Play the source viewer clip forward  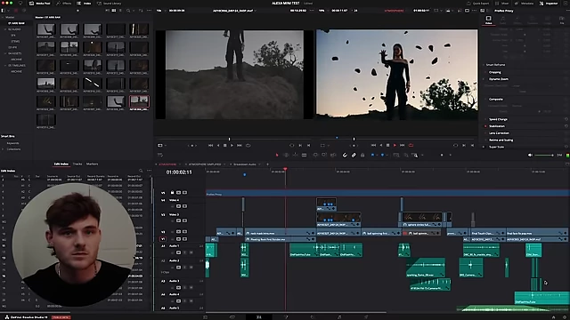click(x=232, y=146)
